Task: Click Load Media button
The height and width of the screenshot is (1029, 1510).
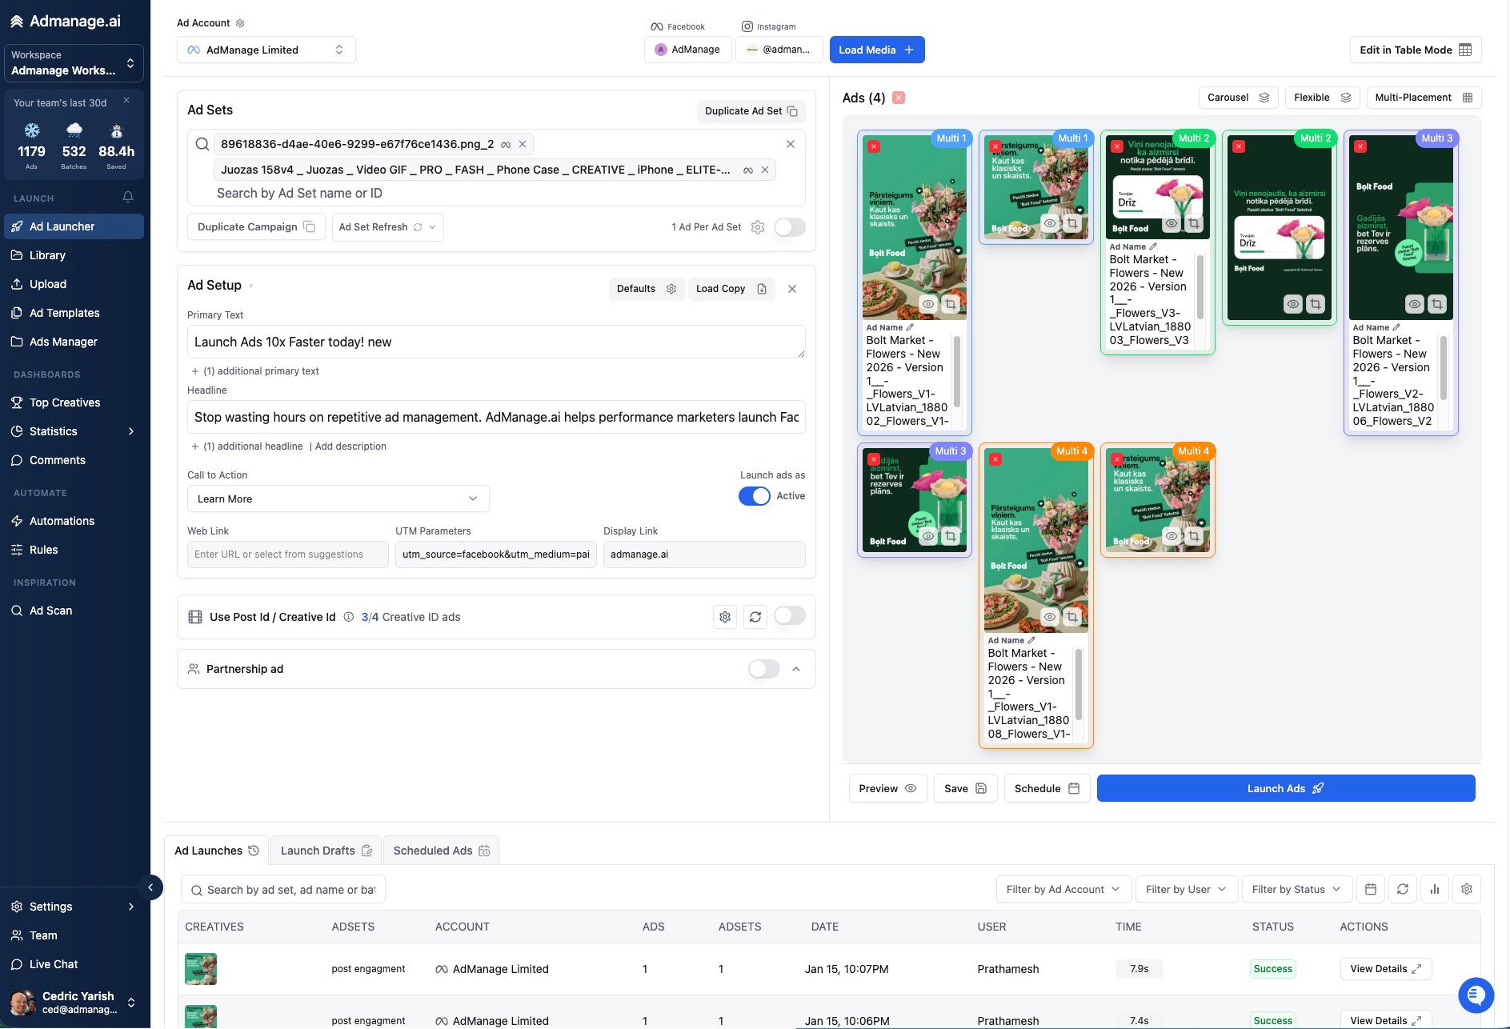Action: click(x=877, y=50)
